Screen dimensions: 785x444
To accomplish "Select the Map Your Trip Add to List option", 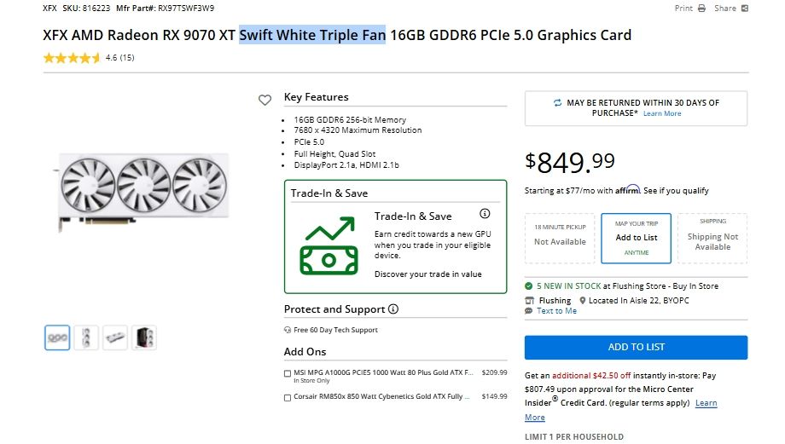I will click(637, 238).
